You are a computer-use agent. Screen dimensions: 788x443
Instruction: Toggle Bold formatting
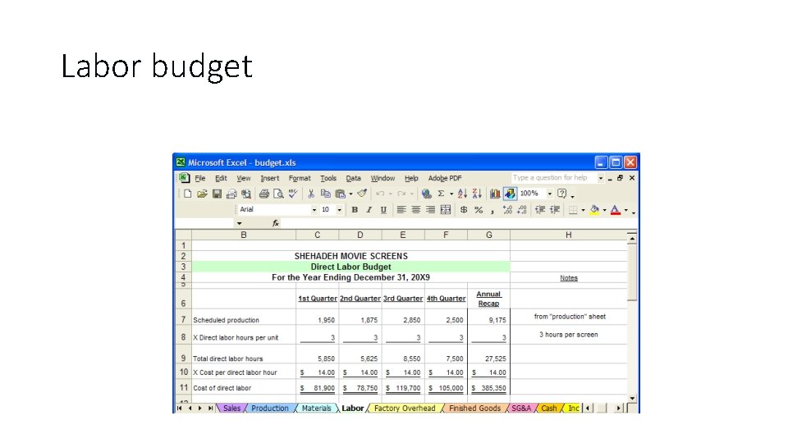tap(355, 210)
